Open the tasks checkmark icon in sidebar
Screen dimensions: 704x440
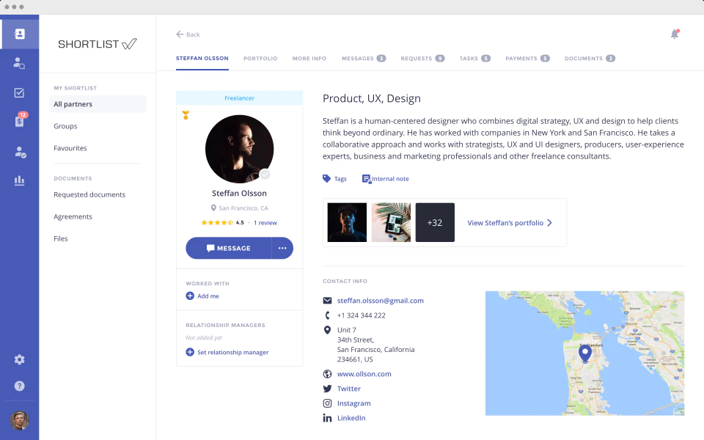coord(19,92)
